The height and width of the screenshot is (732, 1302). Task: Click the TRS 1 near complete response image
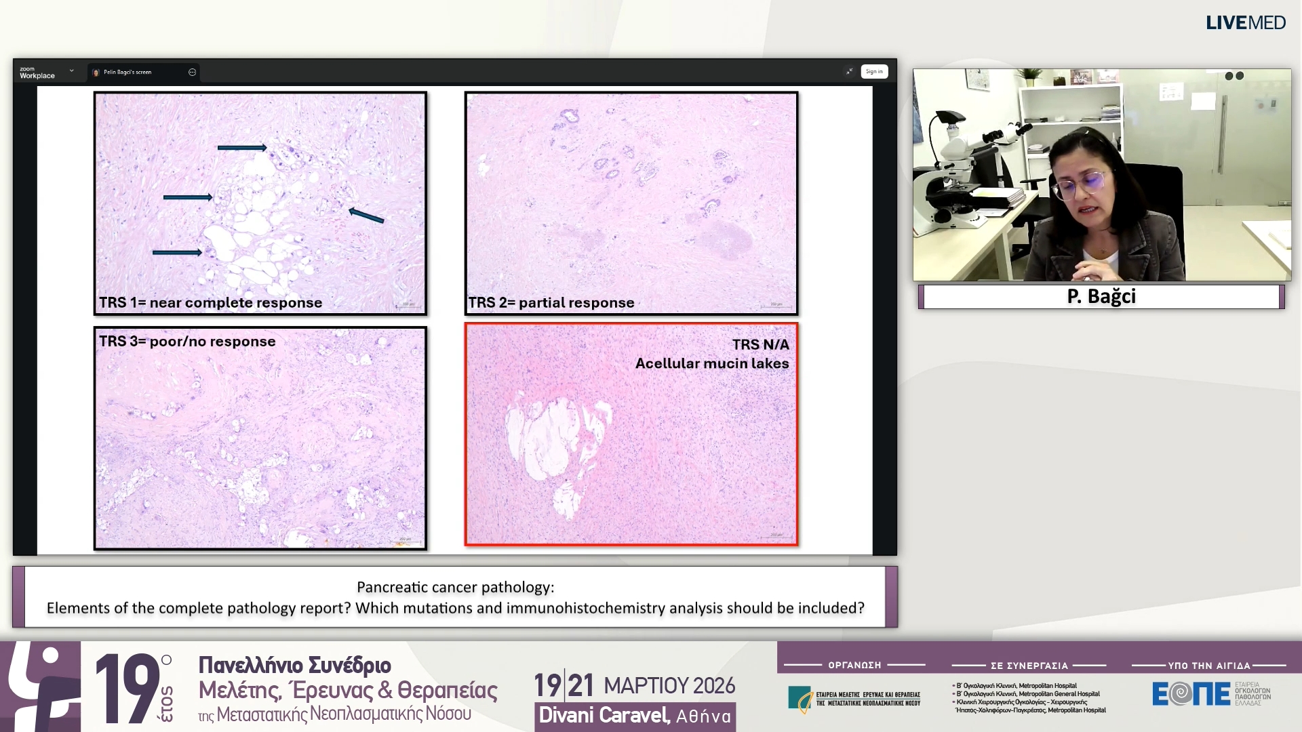point(260,203)
